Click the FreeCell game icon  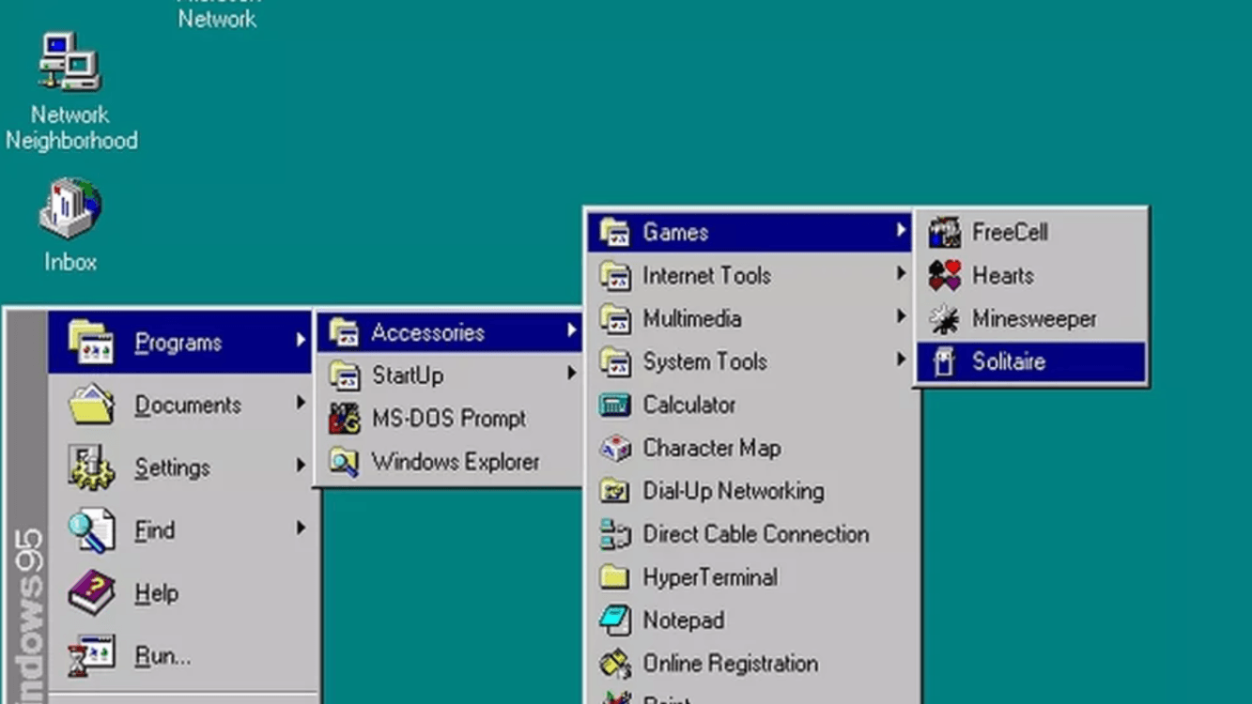click(945, 232)
